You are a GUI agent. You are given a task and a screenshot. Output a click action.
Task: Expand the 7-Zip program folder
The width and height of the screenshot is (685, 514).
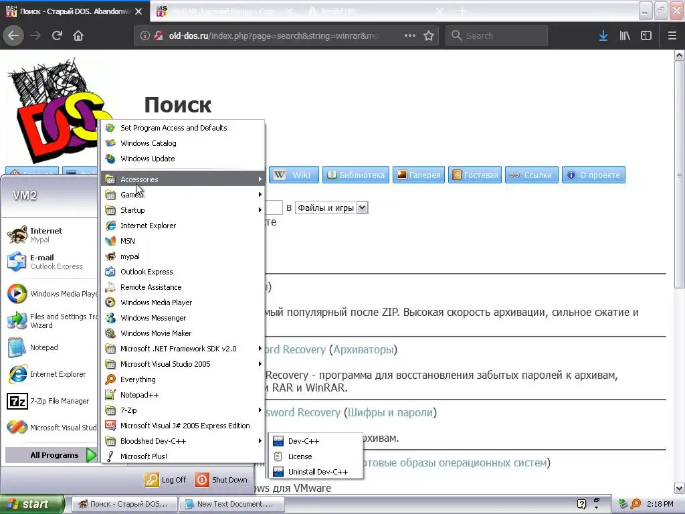pyautogui.click(x=183, y=410)
